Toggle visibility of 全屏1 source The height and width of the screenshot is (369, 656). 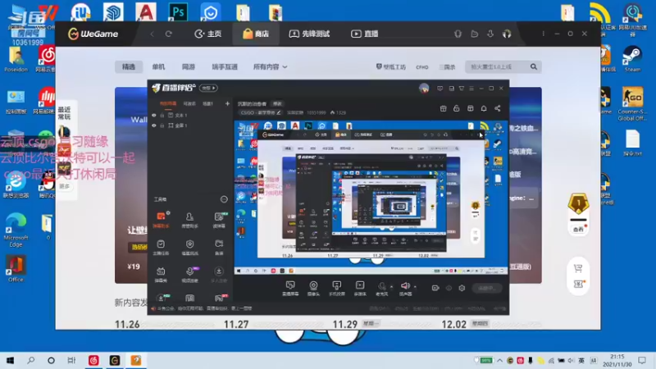(x=154, y=125)
